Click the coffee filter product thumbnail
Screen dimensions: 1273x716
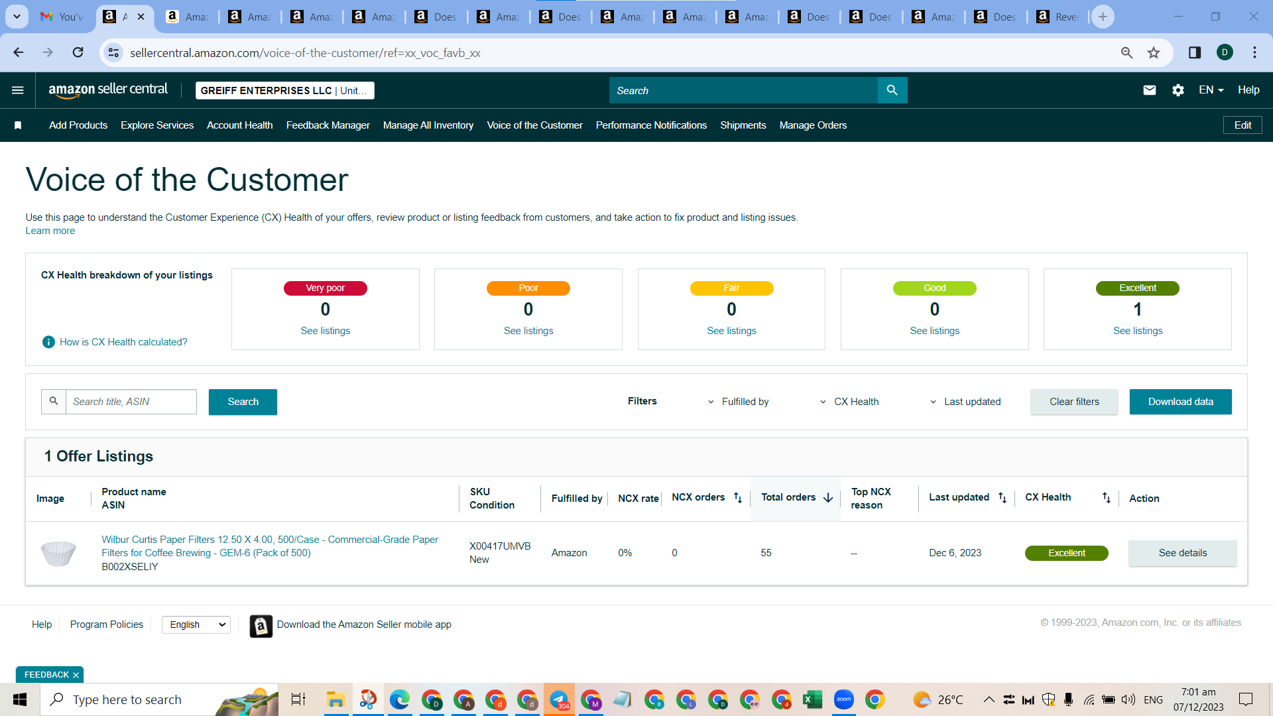coord(58,553)
